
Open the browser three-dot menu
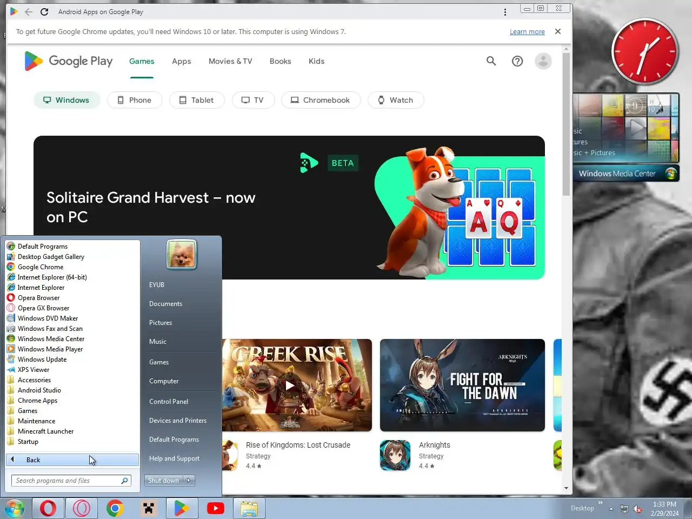coord(505,12)
